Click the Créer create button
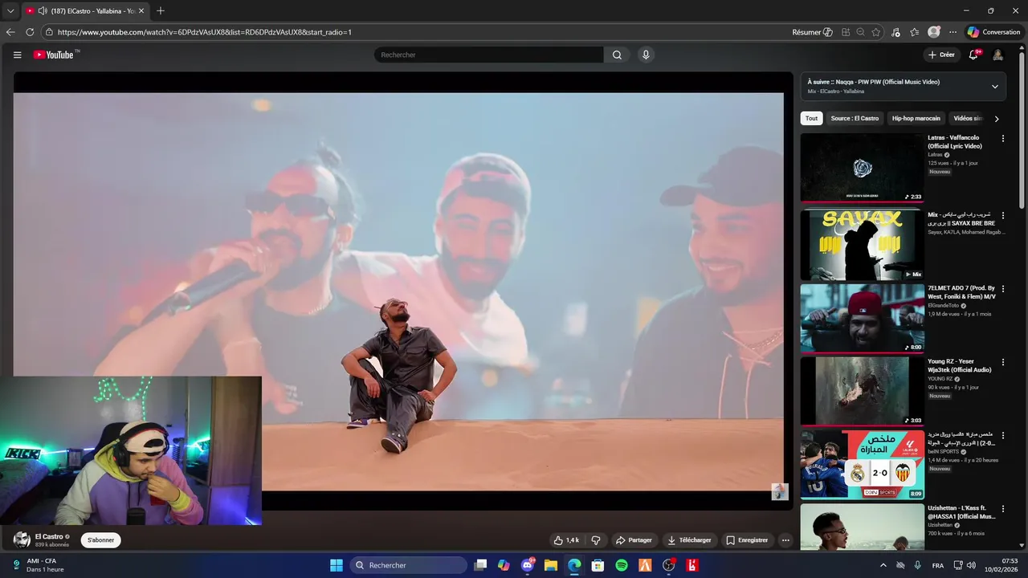This screenshot has height=578, width=1028. (941, 55)
